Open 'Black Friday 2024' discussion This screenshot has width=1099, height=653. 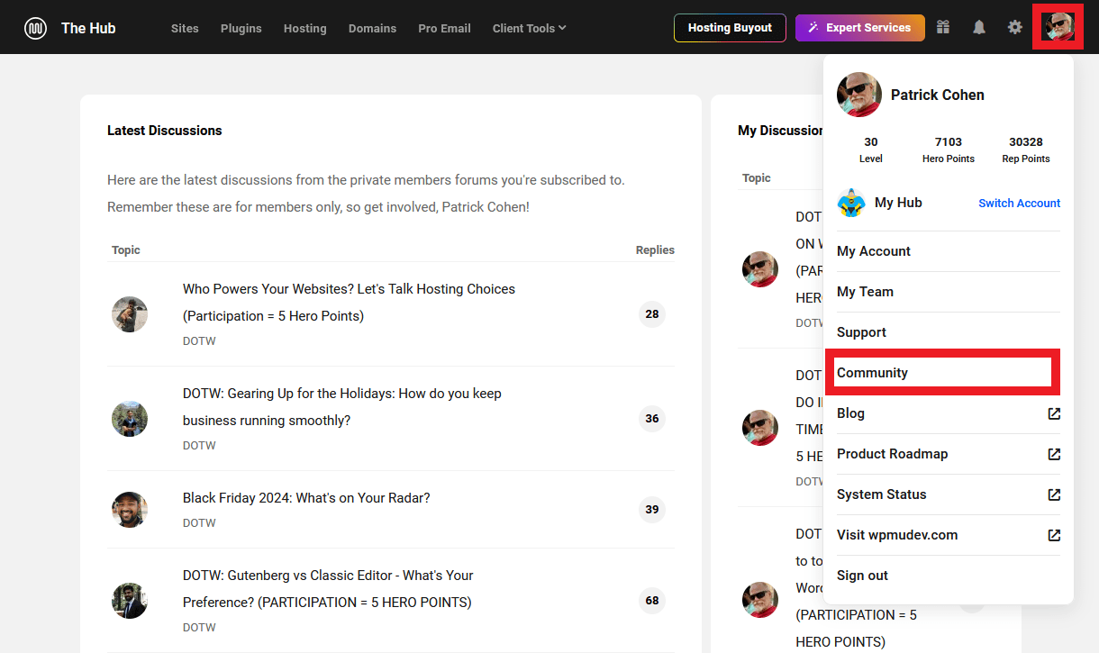306,498
